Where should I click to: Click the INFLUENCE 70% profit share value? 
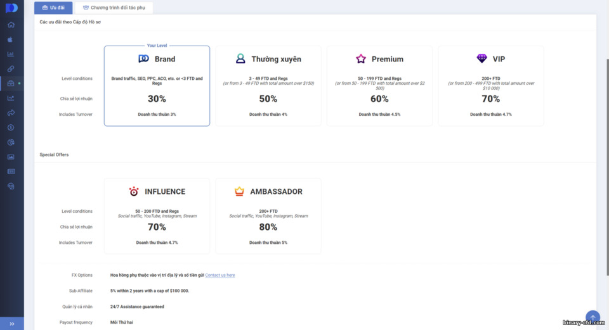[x=157, y=227]
